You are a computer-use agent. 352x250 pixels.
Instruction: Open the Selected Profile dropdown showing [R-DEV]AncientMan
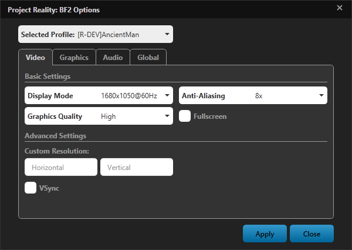coord(96,34)
